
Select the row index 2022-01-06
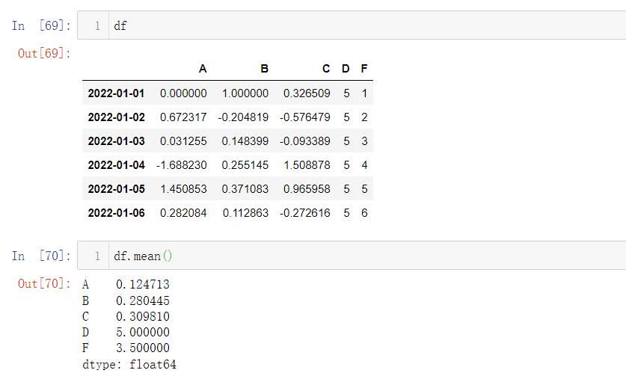click(116, 212)
